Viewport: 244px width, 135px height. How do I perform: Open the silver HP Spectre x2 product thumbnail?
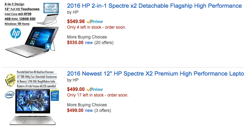click(x=32, y=30)
